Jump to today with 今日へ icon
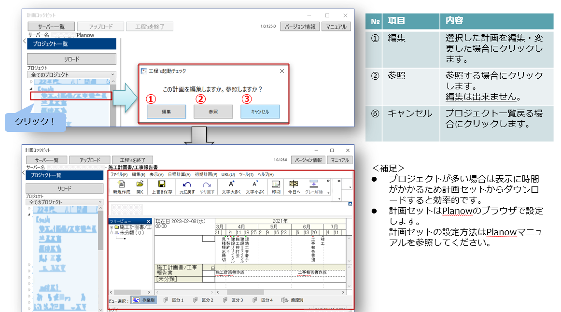The height and width of the screenshot is (312, 561). 294,187
